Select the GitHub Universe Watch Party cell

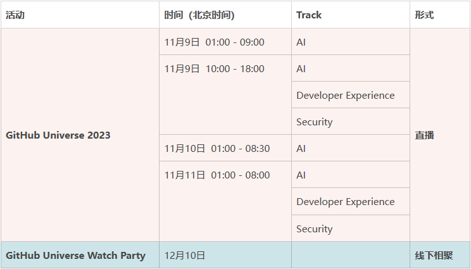(75, 256)
